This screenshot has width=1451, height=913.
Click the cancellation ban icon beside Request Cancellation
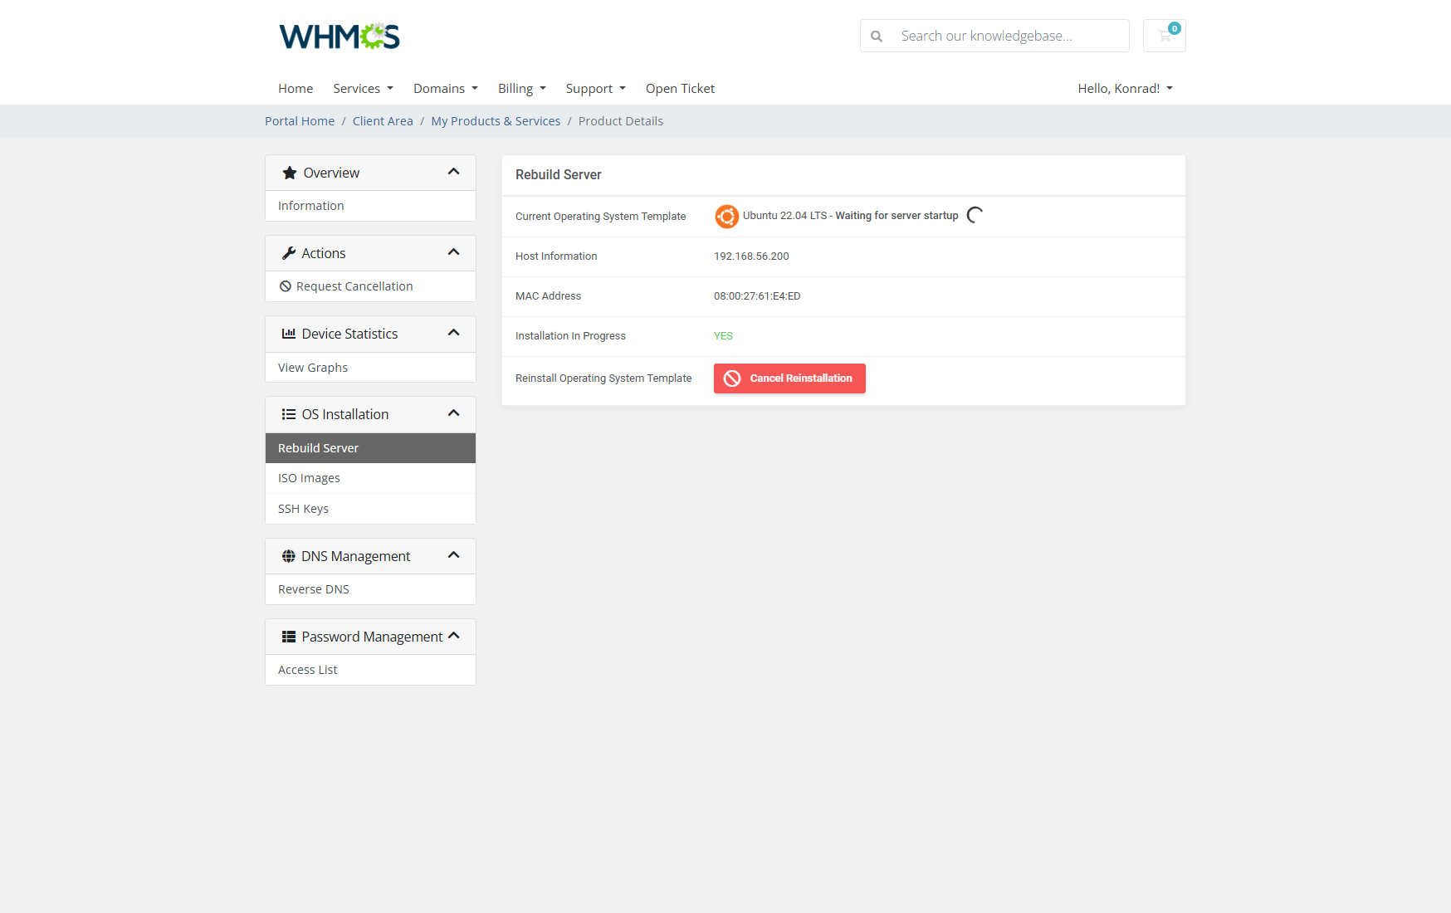[x=285, y=286]
